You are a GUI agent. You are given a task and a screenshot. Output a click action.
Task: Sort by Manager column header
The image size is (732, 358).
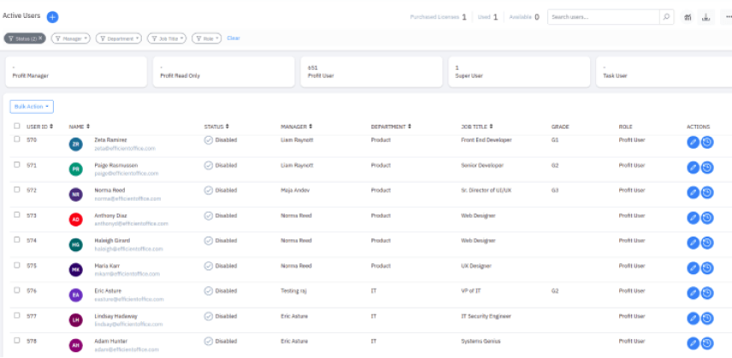[297, 126]
